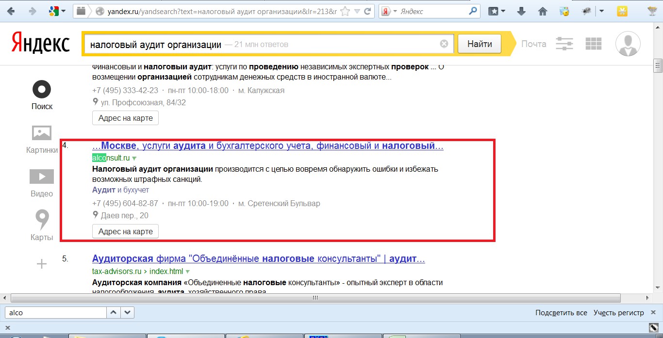
Task: Type in the browser Яндекс search box
Action: 432,11
